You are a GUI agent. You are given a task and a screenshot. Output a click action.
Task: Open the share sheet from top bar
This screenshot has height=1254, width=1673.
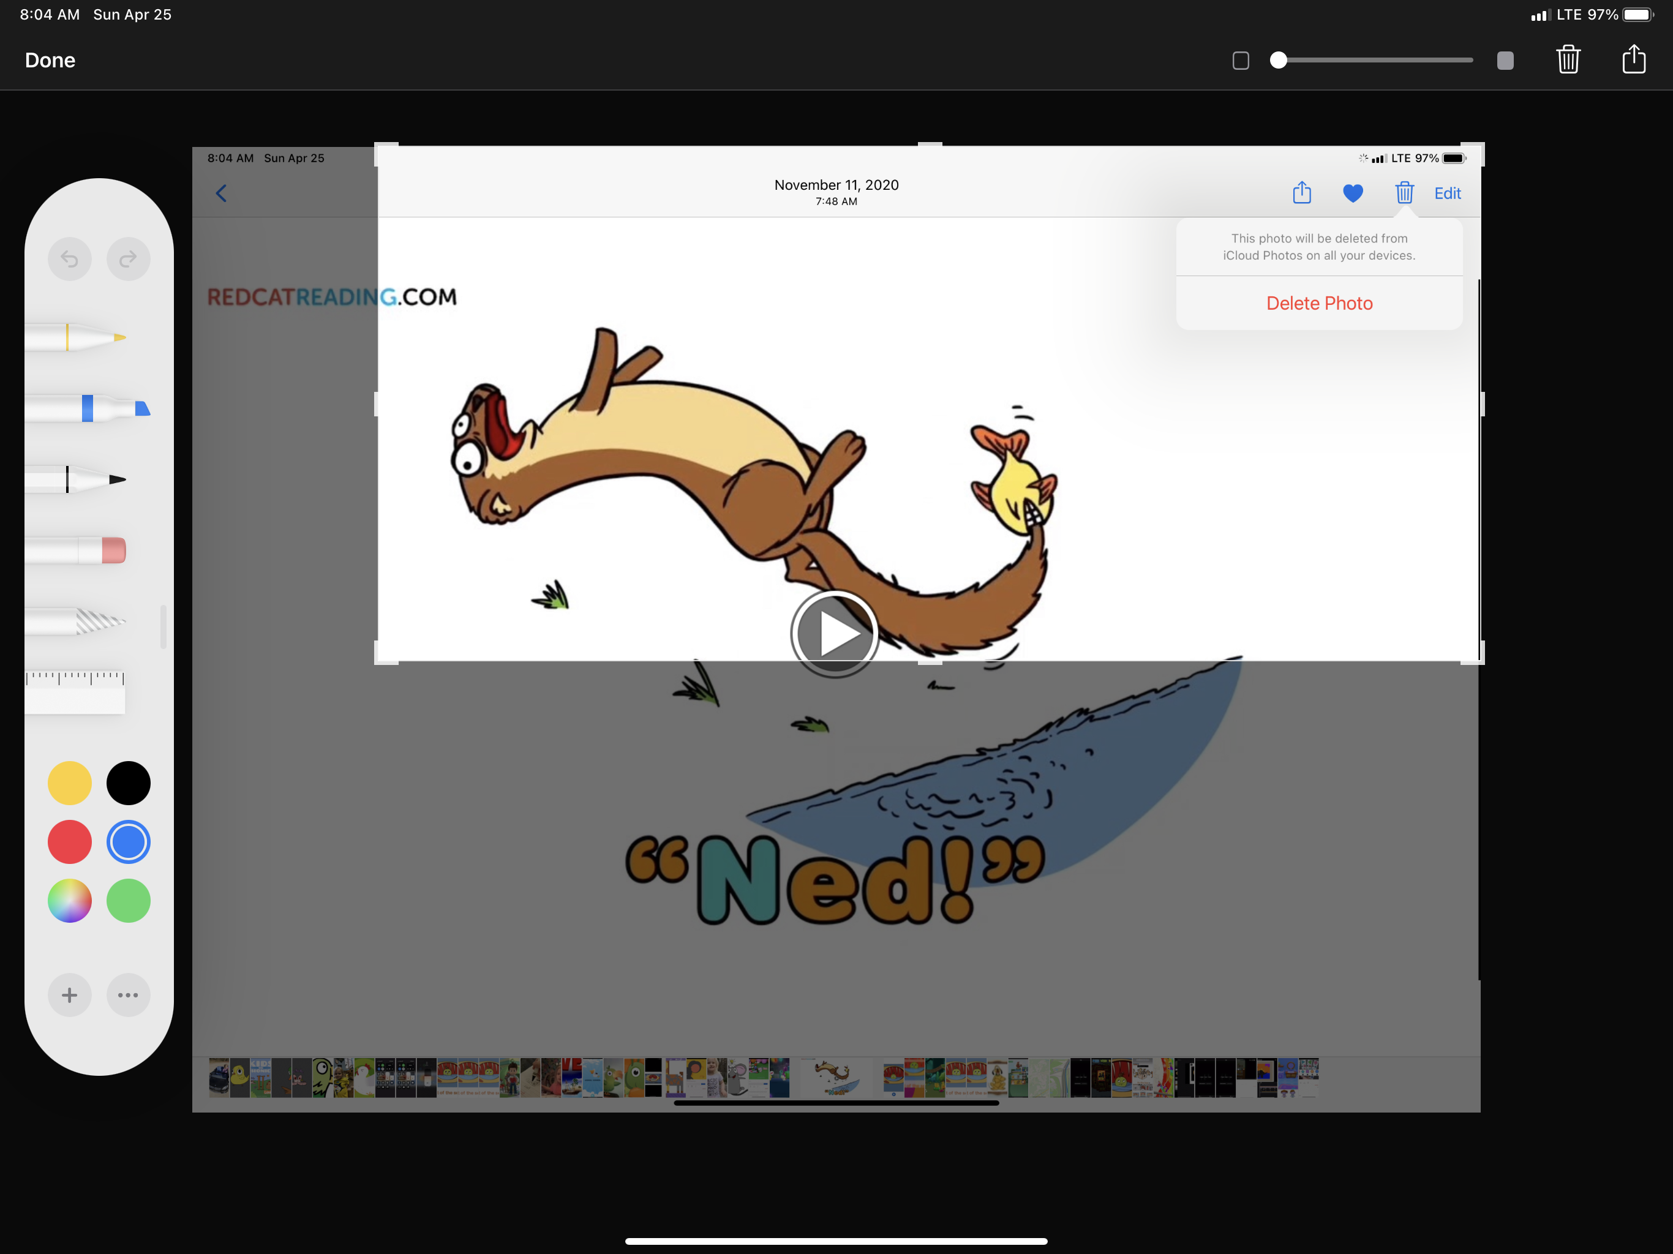(1634, 60)
